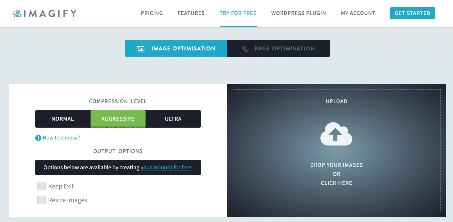Open the 'How to choose?' link
Screen dimensions: 453x222
coord(61,138)
